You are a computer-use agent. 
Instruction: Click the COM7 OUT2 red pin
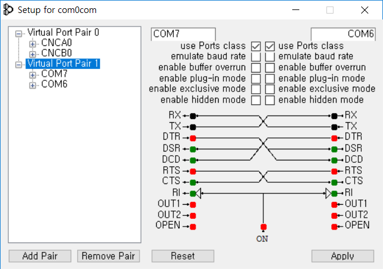point(193,216)
